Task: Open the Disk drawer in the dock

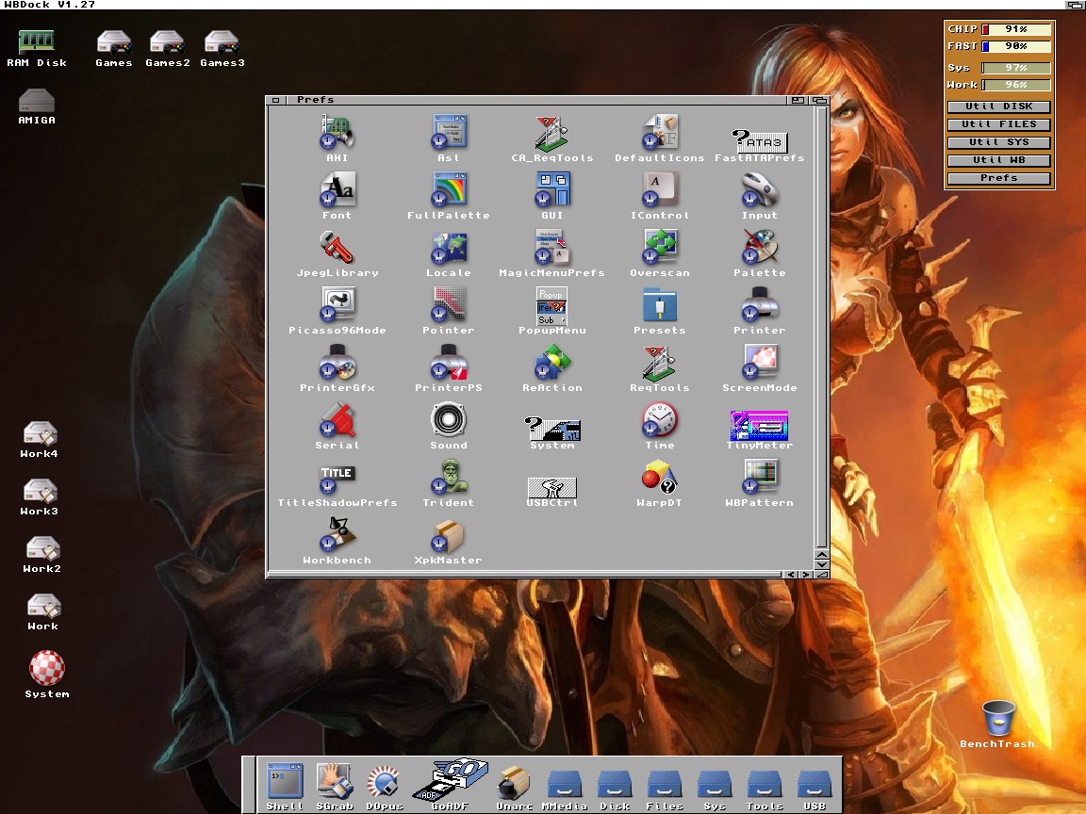Action: coord(615,784)
